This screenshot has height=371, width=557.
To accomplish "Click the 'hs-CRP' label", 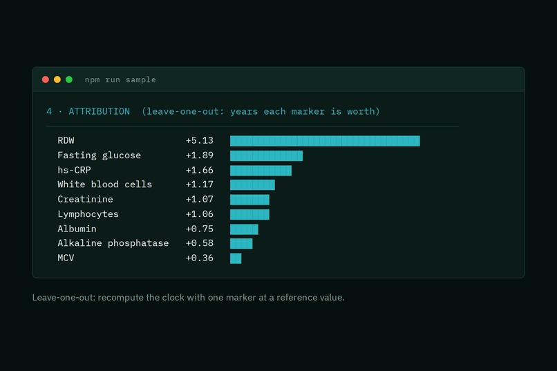I will pos(74,171).
